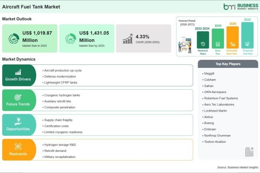Click the Opportunities lightbulb hand icon
Screen dimensions: 260x173
click(x=18, y=122)
